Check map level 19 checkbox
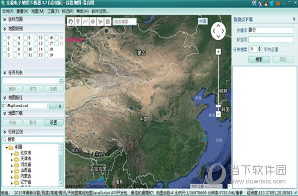The height and width of the screenshot is (196, 298). [x=46, y=55]
